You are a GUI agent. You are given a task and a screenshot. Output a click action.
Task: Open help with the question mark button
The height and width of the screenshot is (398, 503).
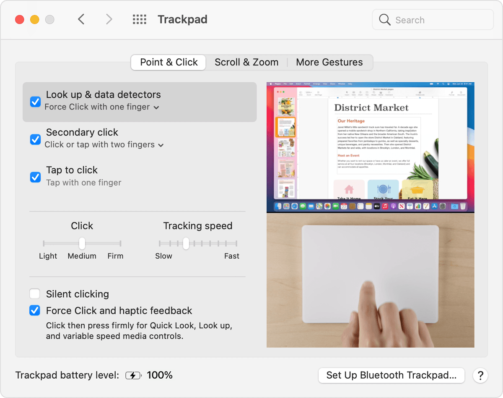tap(480, 375)
